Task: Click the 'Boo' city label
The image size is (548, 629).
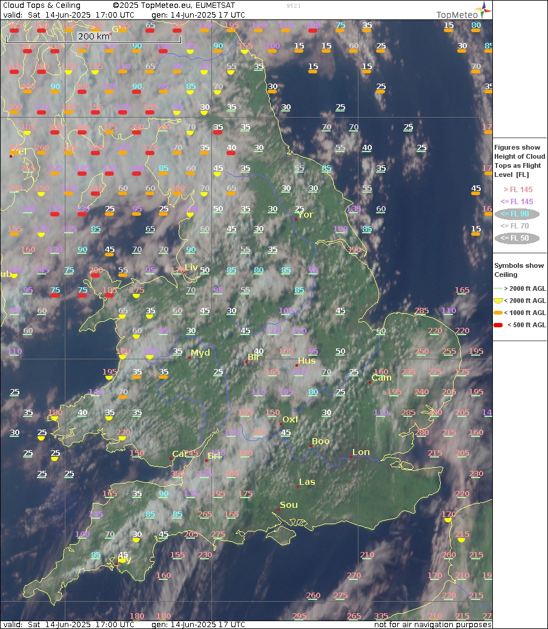Action: pyautogui.click(x=321, y=441)
